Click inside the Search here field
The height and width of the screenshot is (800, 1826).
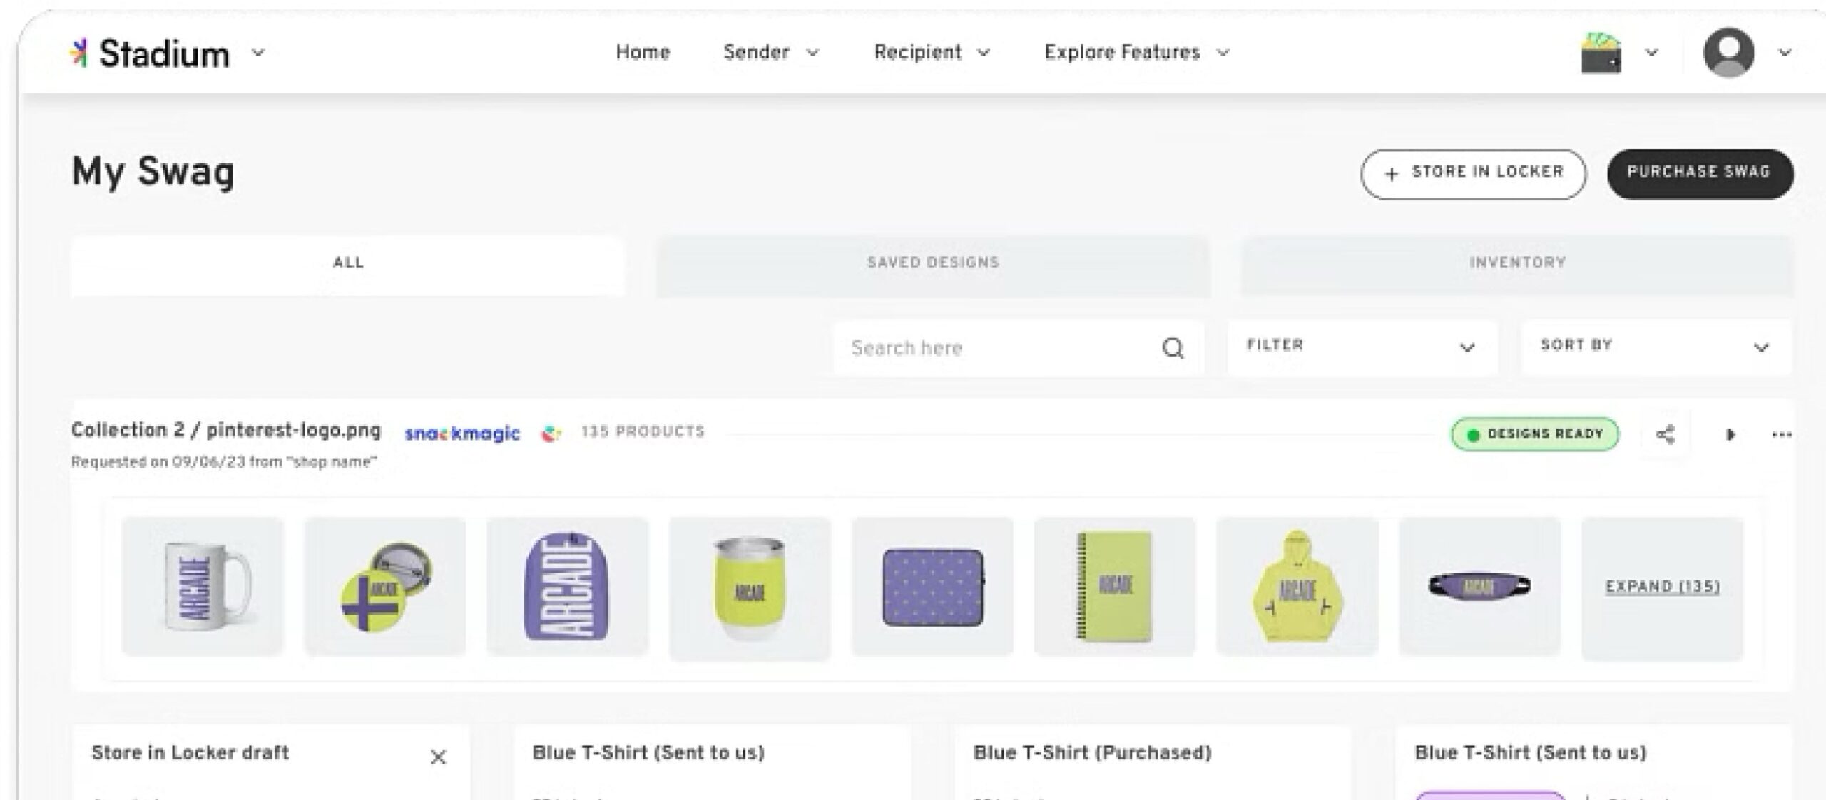(999, 348)
